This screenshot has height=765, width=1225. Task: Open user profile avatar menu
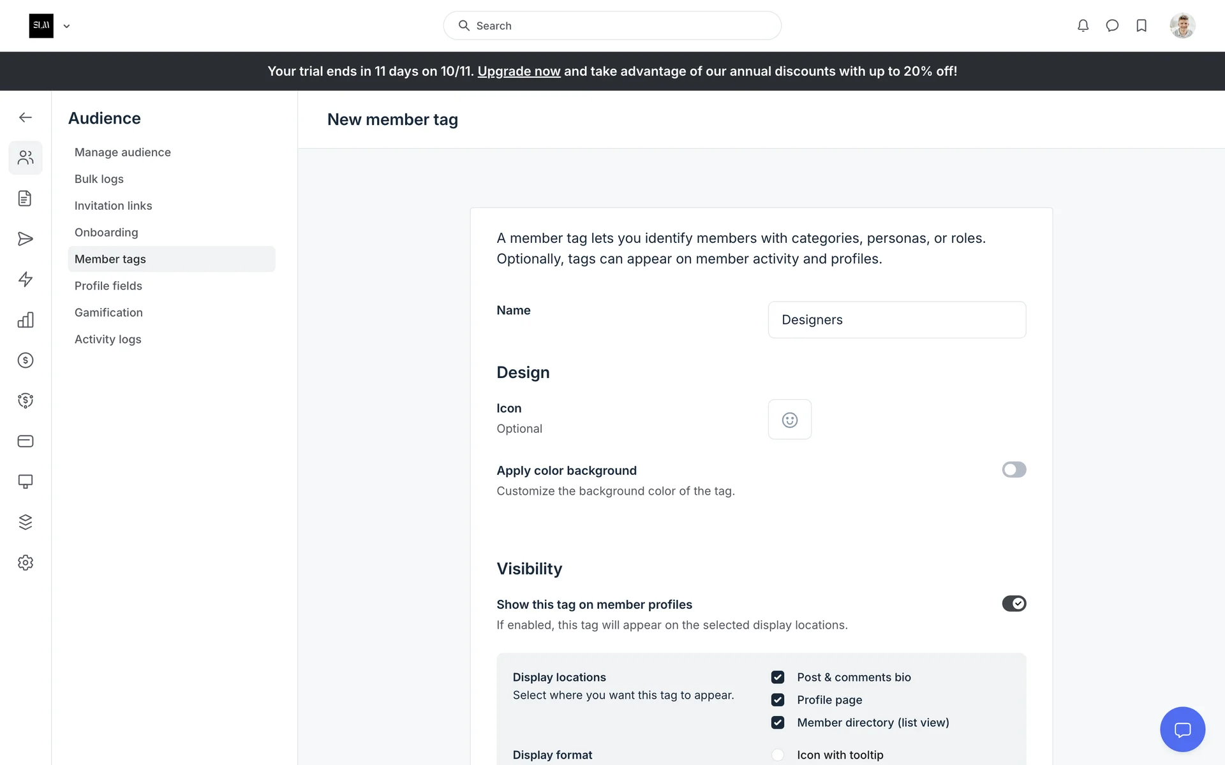pos(1182,25)
